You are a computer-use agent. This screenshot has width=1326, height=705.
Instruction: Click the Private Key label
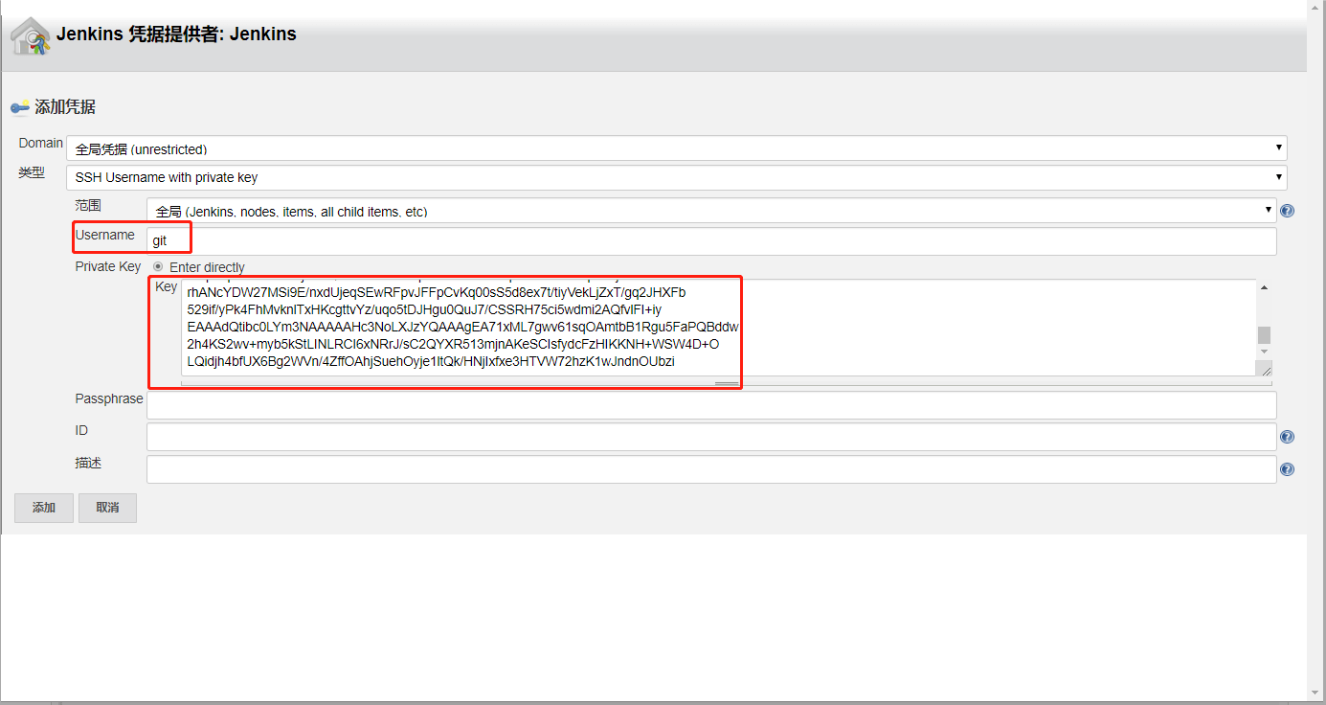pos(108,266)
